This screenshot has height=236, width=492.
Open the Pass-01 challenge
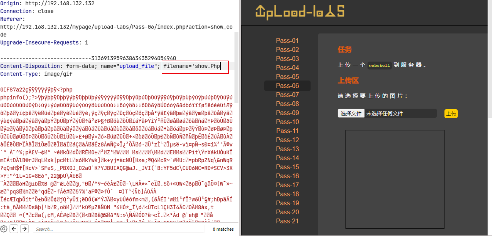click(287, 41)
